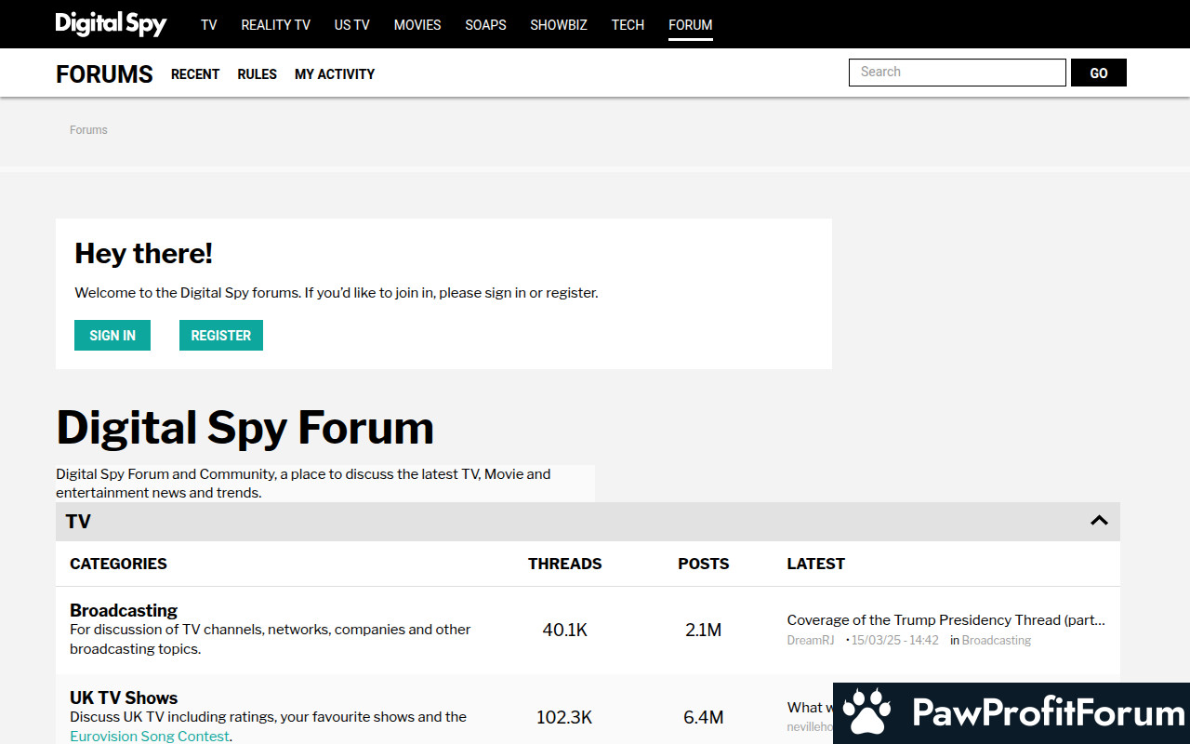Click the GO search button
The width and height of the screenshot is (1190, 744).
click(1099, 73)
